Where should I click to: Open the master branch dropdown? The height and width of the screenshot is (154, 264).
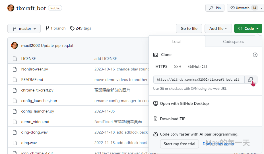tap(24, 28)
